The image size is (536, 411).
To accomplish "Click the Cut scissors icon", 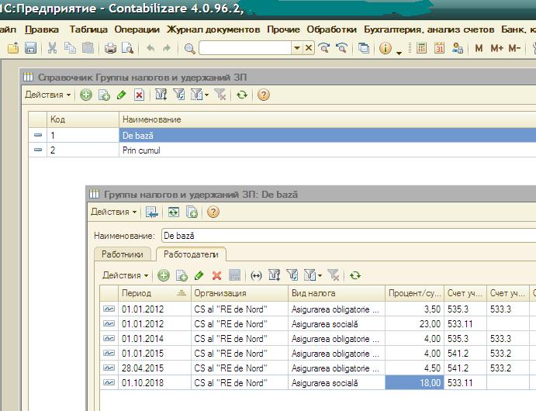I will (x=52, y=48).
